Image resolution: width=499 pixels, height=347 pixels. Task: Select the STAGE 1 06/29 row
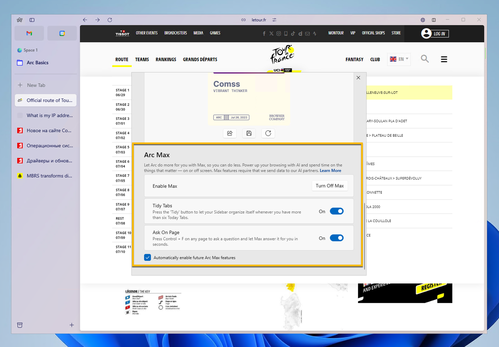(x=123, y=93)
